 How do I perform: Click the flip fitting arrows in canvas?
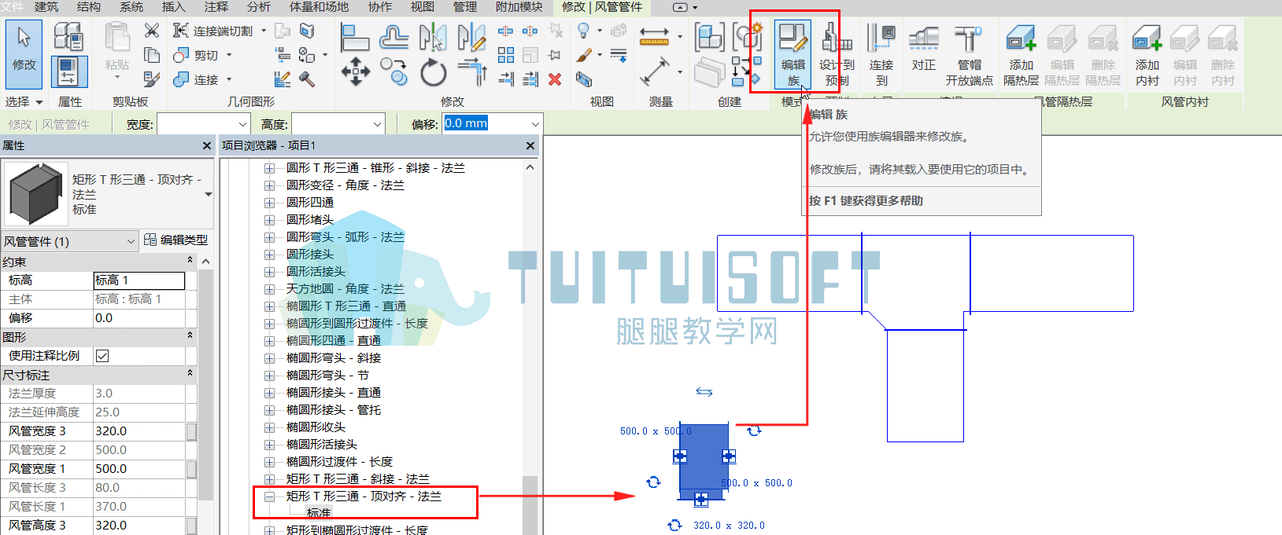(704, 391)
